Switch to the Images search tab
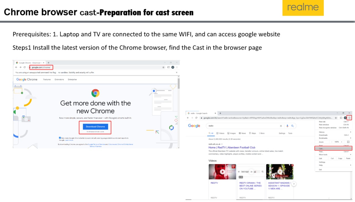The width and height of the screenshot is (355, 202). pos(231,133)
